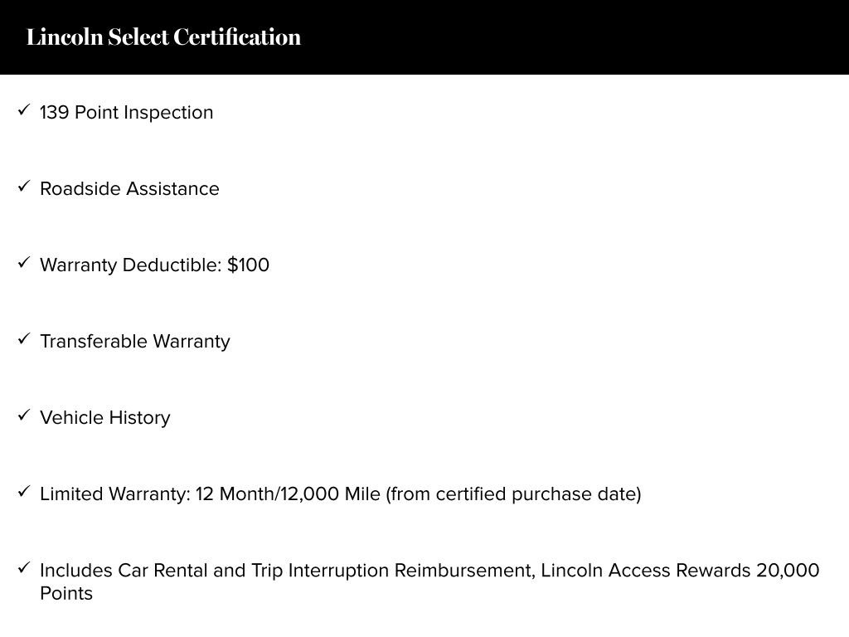Click the 'Limited Warranty:' label

tap(114, 494)
